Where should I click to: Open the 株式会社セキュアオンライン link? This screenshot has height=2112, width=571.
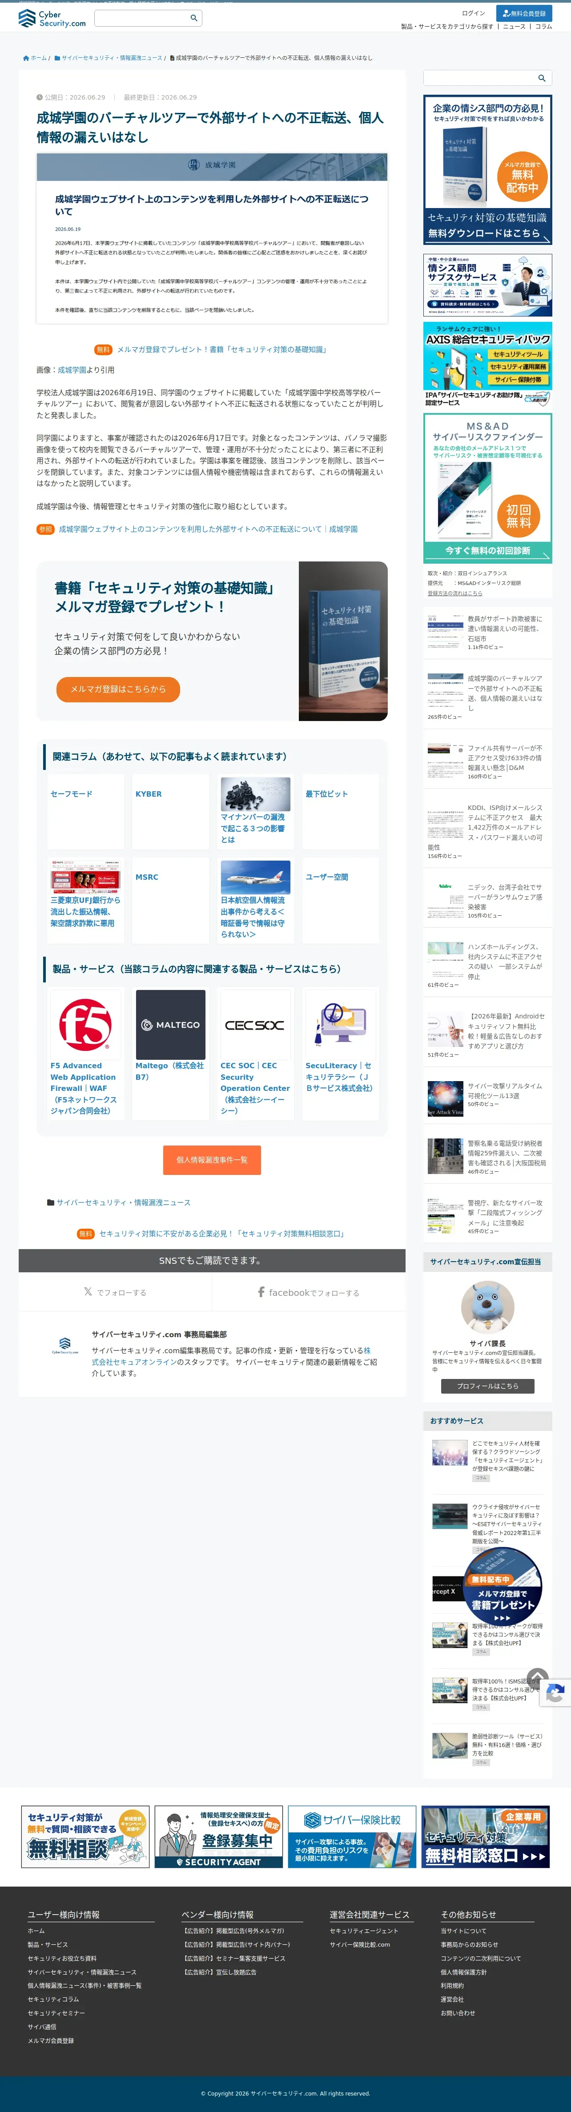(x=230, y=1356)
